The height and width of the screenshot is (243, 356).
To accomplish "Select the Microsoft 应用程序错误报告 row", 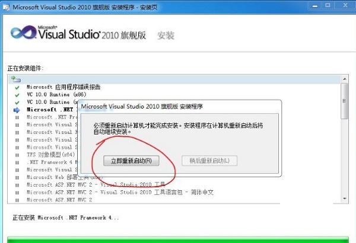I will [x=63, y=87].
